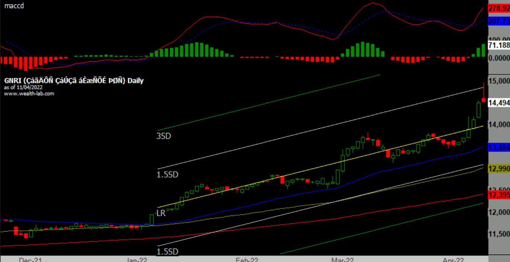Click the 1.5SD label beneath the LR label
The image size is (510, 262).
tap(167, 252)
